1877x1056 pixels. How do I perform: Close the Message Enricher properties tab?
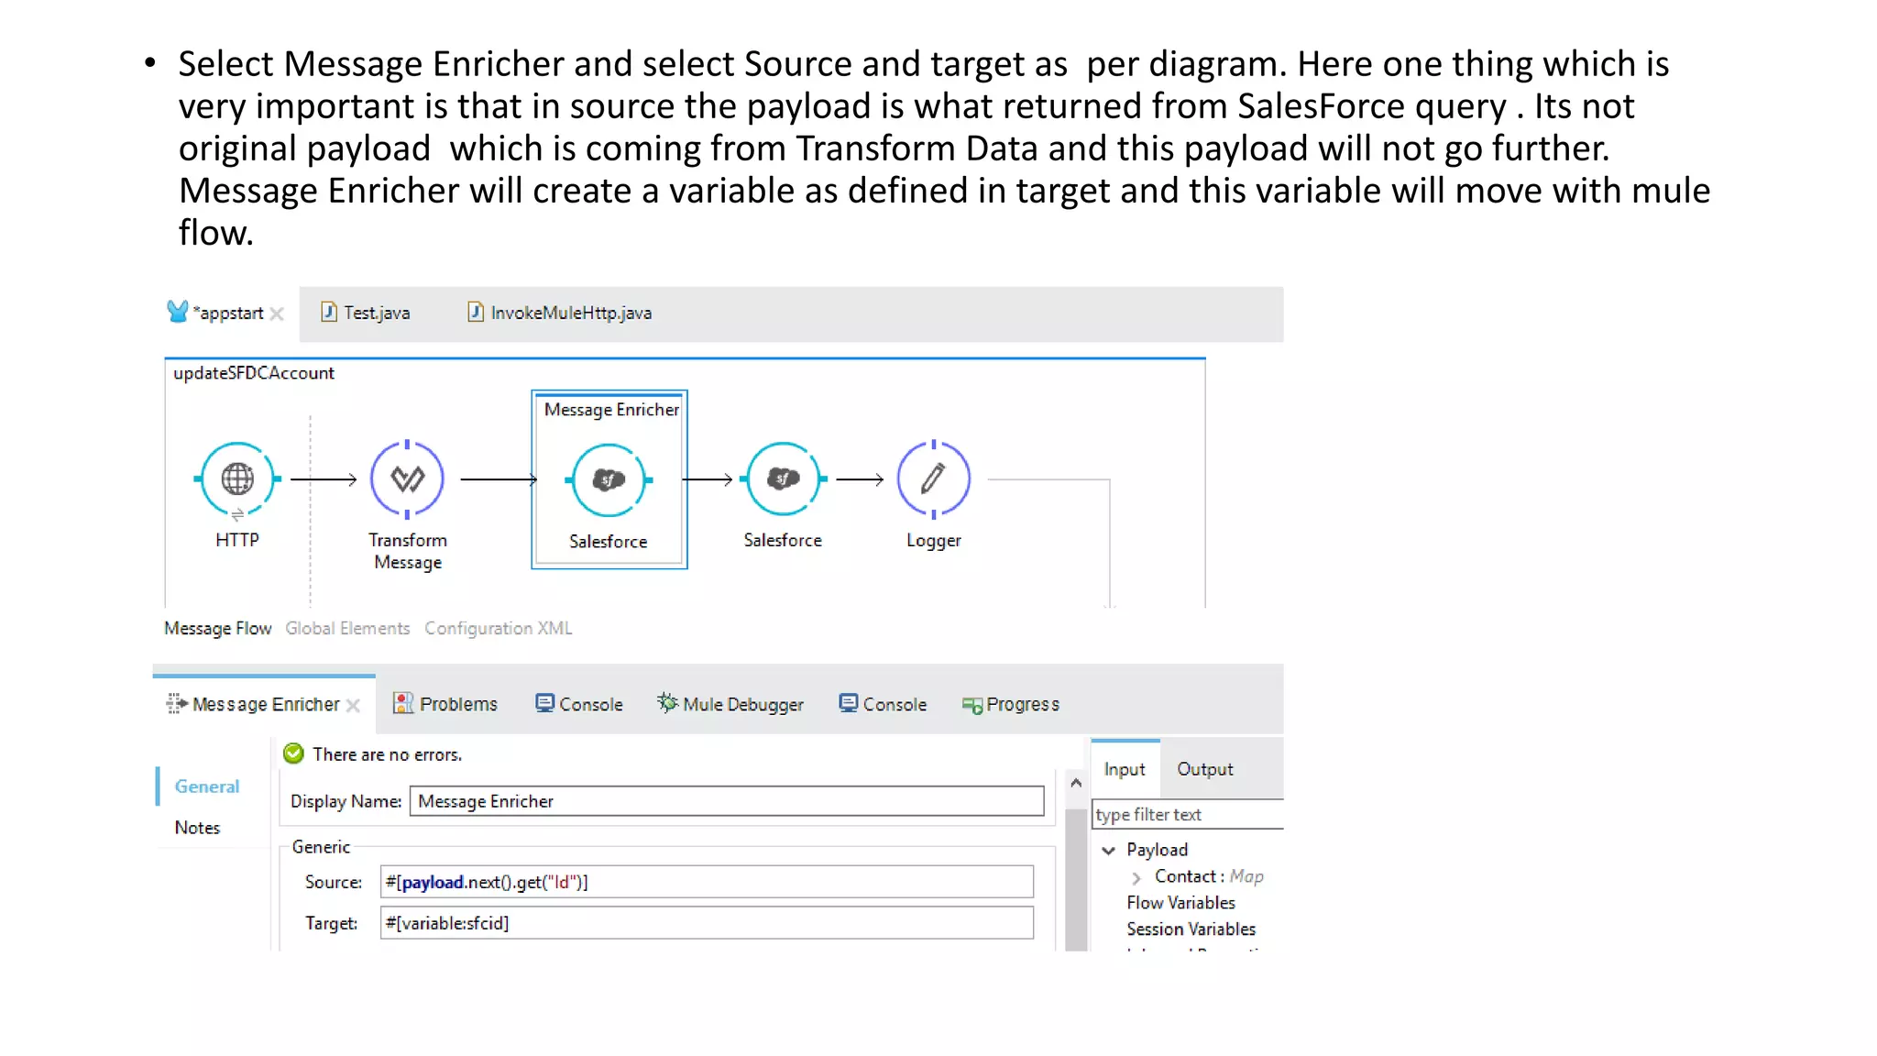[x=354, y=705]
